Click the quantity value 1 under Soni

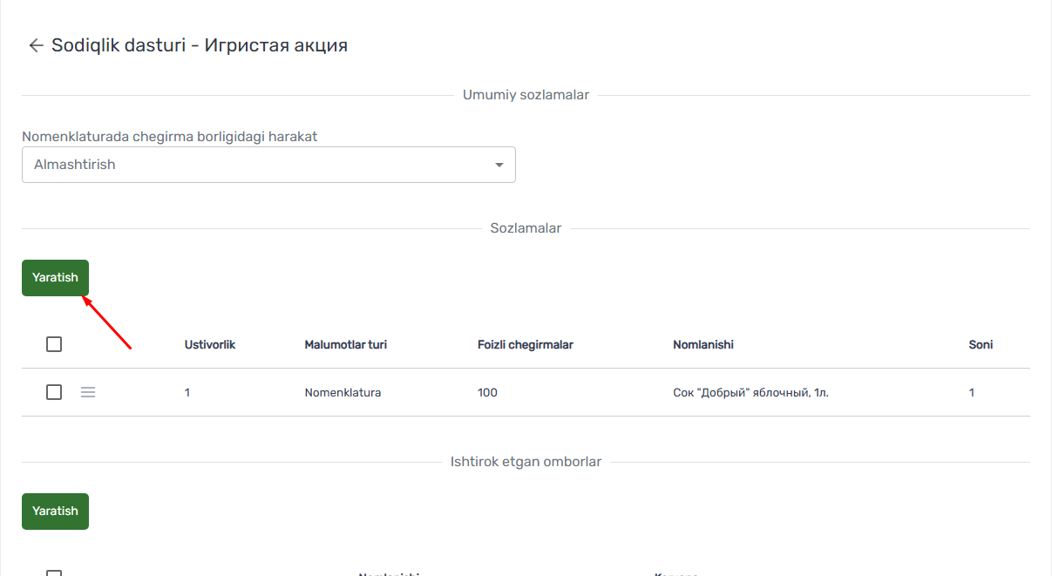(972, 392)
